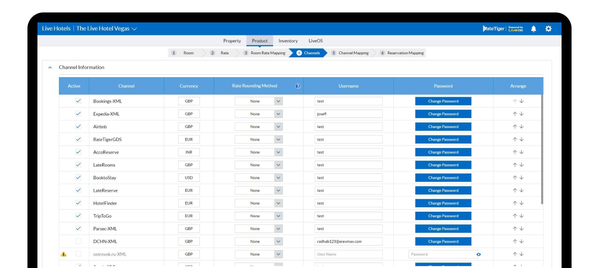Uncheck Active for Bookings-XML
Screen dimensions: 599x268
point(78,101)
